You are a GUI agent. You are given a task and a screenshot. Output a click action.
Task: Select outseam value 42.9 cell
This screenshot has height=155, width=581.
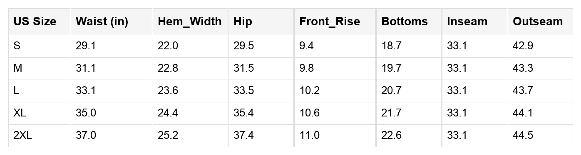[x=540, y=46]
